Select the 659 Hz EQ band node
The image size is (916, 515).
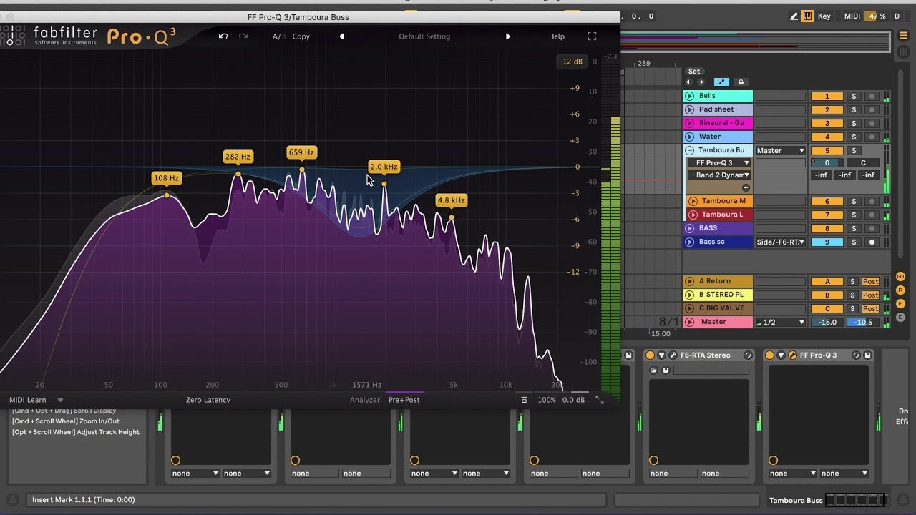click(302, 170)
